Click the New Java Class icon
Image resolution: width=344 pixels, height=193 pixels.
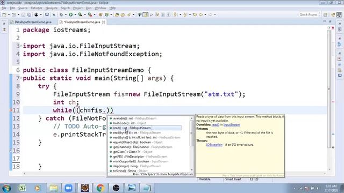106,14
